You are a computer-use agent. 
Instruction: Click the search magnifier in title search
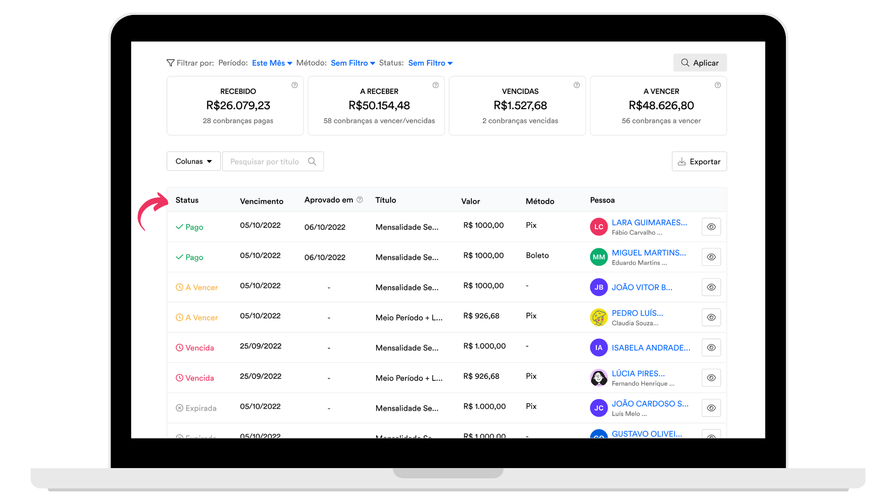pyautogui.click(x=312, y=161)
